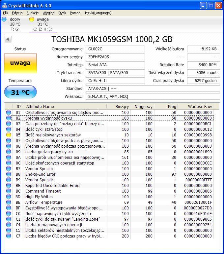Click the Interfejs field Serial ATA

(x=115, y=65)
